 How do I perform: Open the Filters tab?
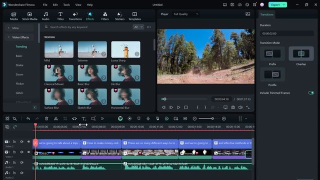pyautogui.click(x=105, y=16)
